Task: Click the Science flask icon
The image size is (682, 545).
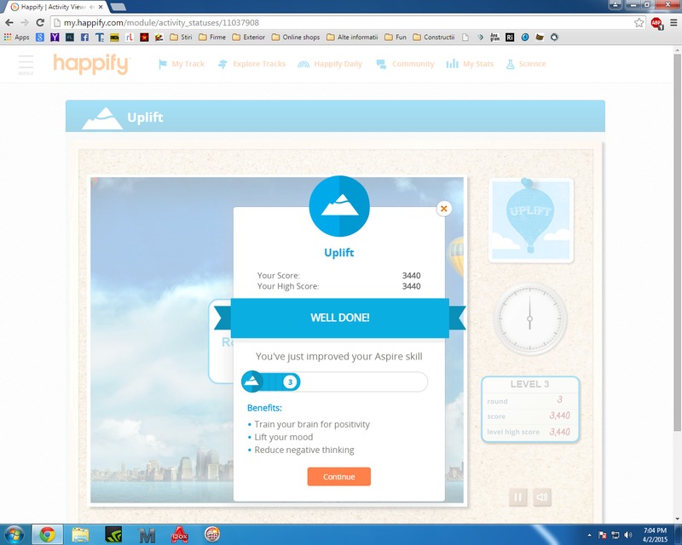Action: tap(510, 65)
